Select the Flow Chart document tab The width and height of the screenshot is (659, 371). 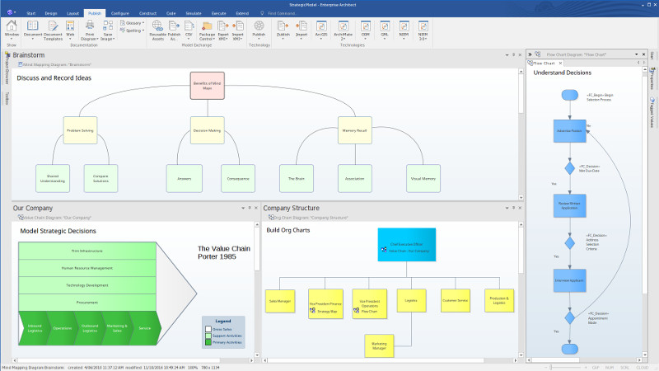point(544,63)
